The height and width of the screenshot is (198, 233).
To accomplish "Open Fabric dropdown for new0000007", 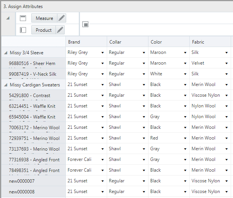I will click(226, 181).
